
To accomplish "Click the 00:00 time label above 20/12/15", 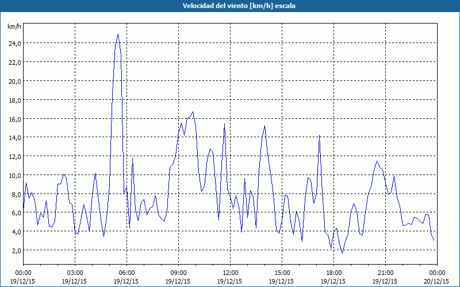I will coord(437,273).
